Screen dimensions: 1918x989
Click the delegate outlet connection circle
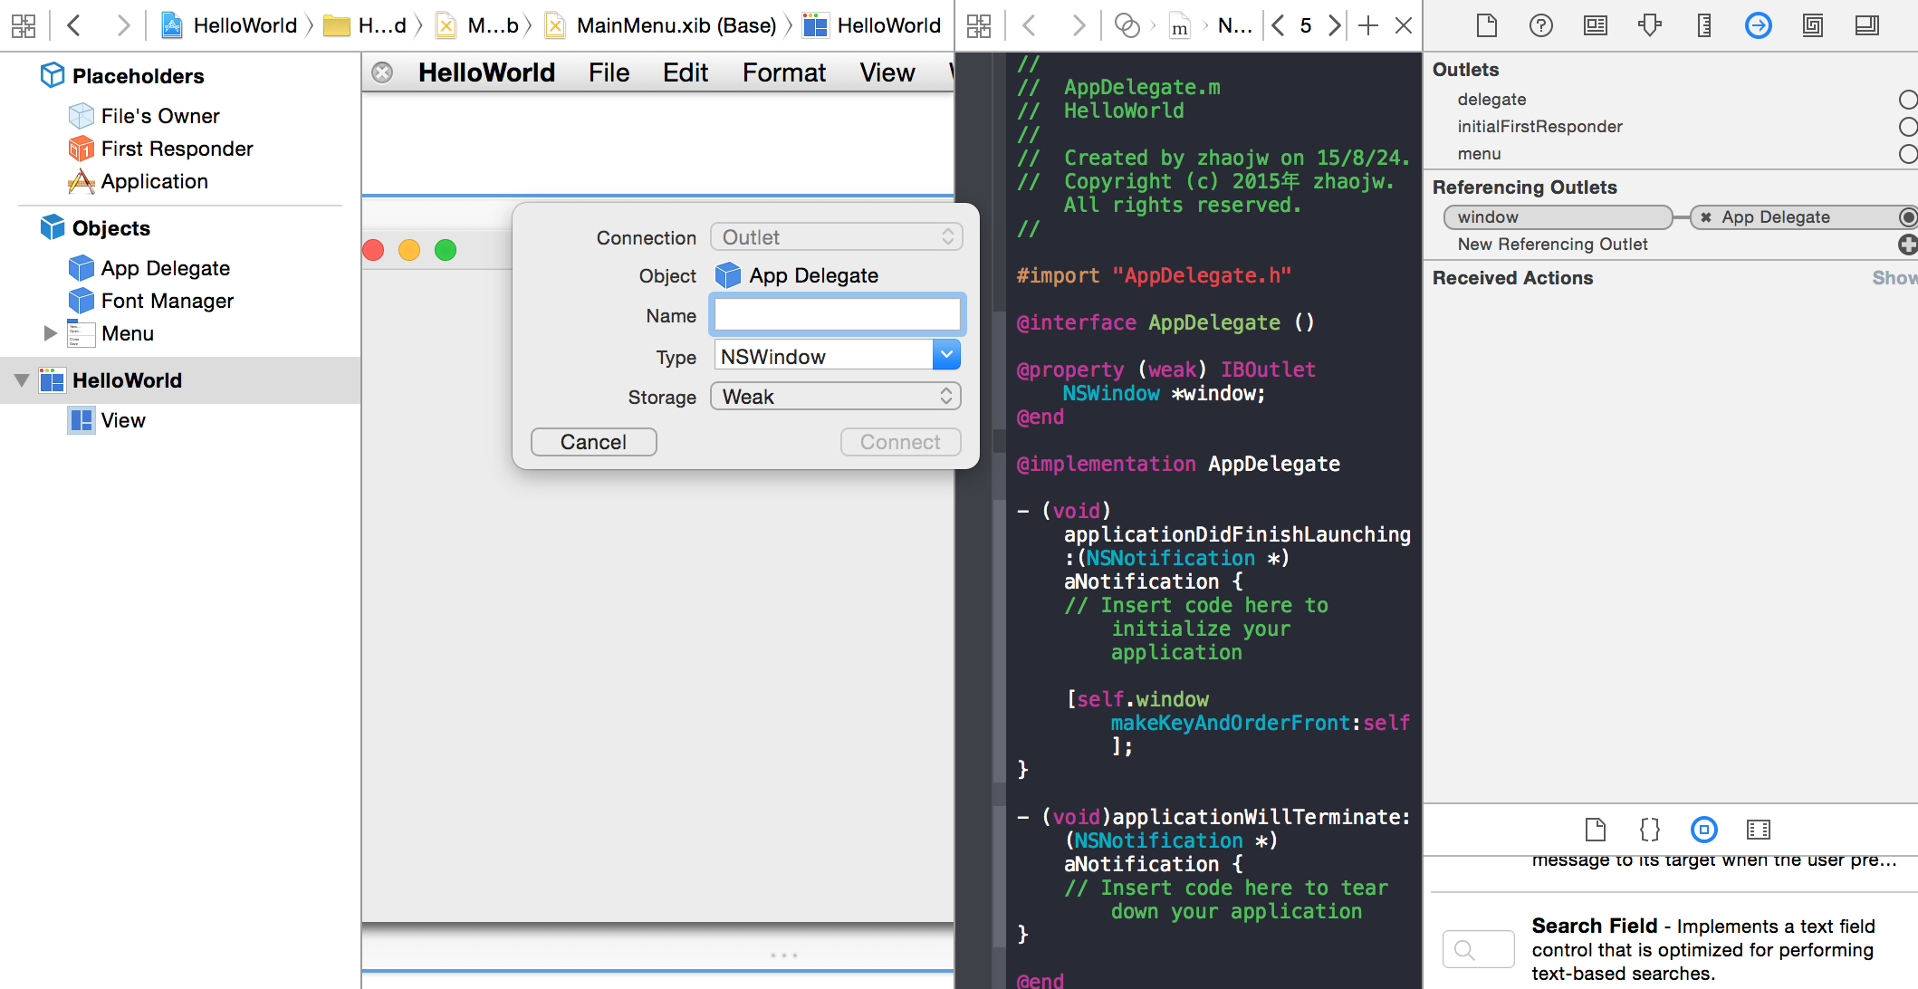click(1907, 100)
